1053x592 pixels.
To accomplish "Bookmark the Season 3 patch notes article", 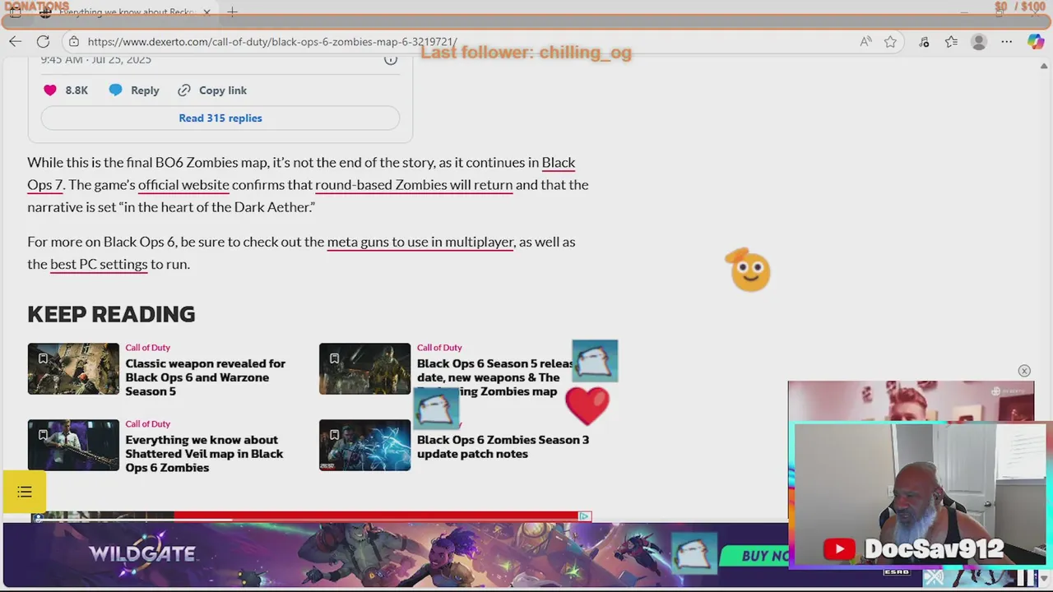I will coord(334,435).
